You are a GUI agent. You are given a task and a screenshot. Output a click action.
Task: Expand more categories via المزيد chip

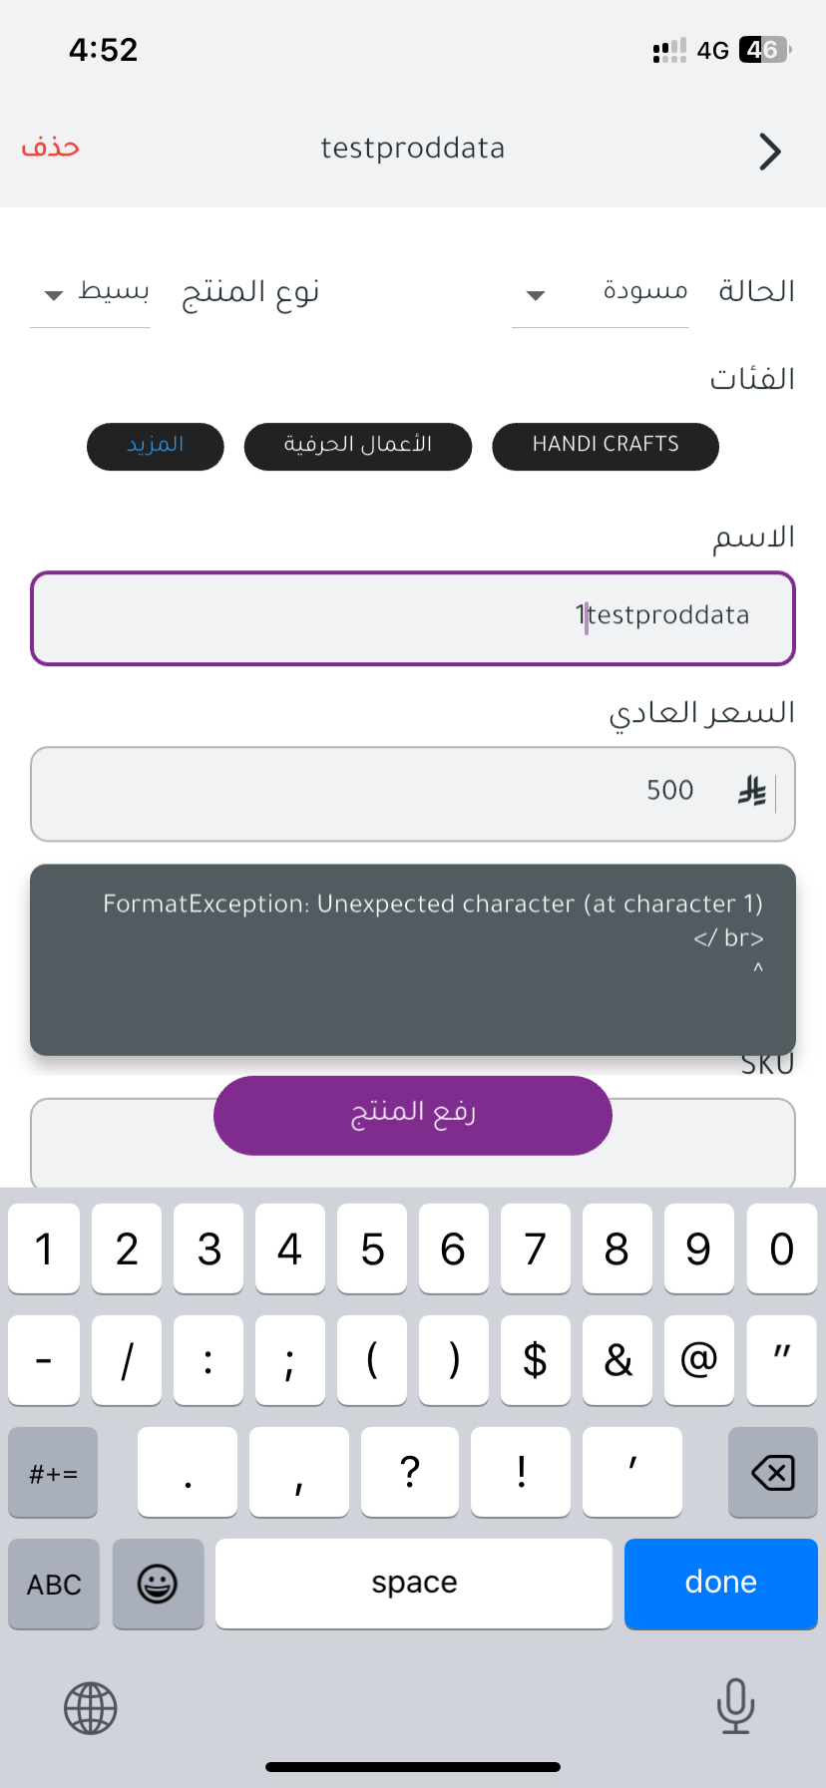tap(156, 446)
